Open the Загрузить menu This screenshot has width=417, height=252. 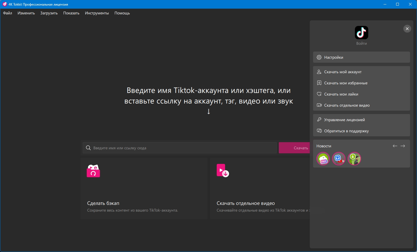pos(49,13)
